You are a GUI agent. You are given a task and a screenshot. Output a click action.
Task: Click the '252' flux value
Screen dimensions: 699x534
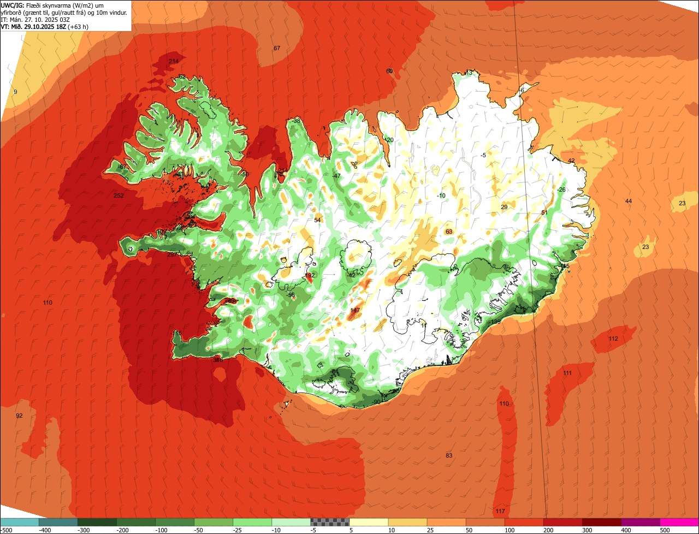click(119, 195)
